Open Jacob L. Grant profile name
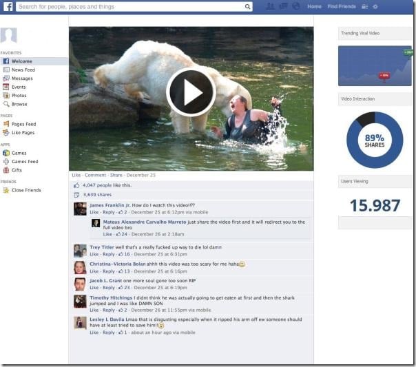The width and height of the screenshot is (416, 367). [106, 280]
